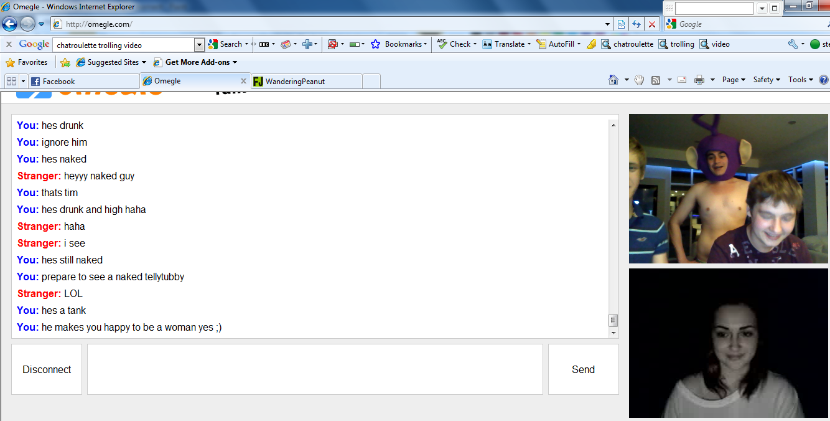This screenshot has height=421, width=830.
Task: Click the Quick Tabs grid icon
Action: click(11, 81)
